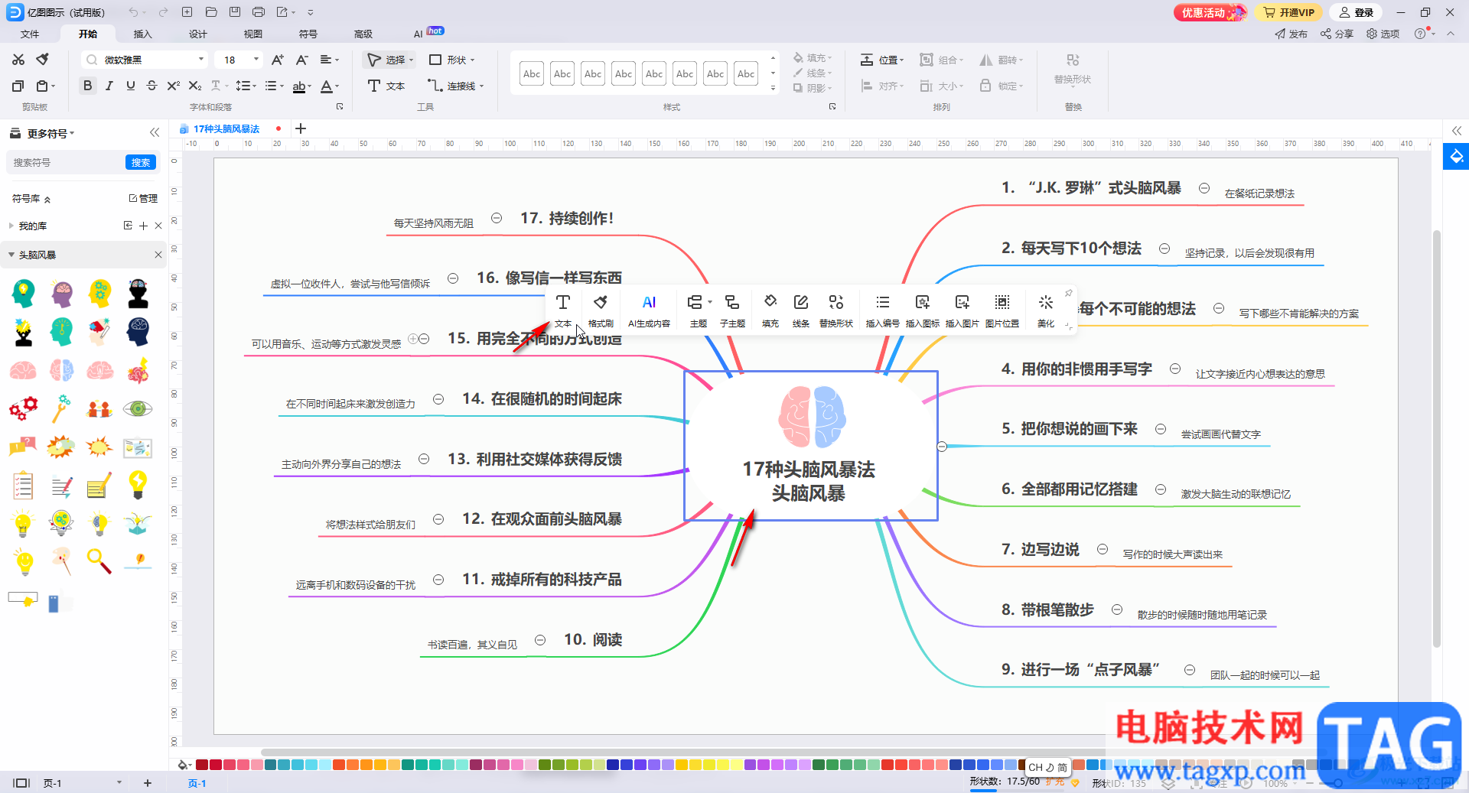Select the green eye symbol

138,409
